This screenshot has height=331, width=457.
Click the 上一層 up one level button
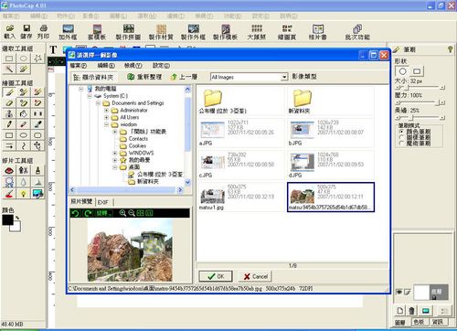(185, 77)
